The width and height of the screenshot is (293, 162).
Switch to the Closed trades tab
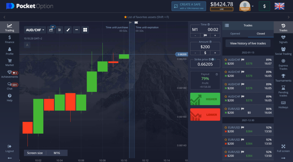(x=261, y=34)
